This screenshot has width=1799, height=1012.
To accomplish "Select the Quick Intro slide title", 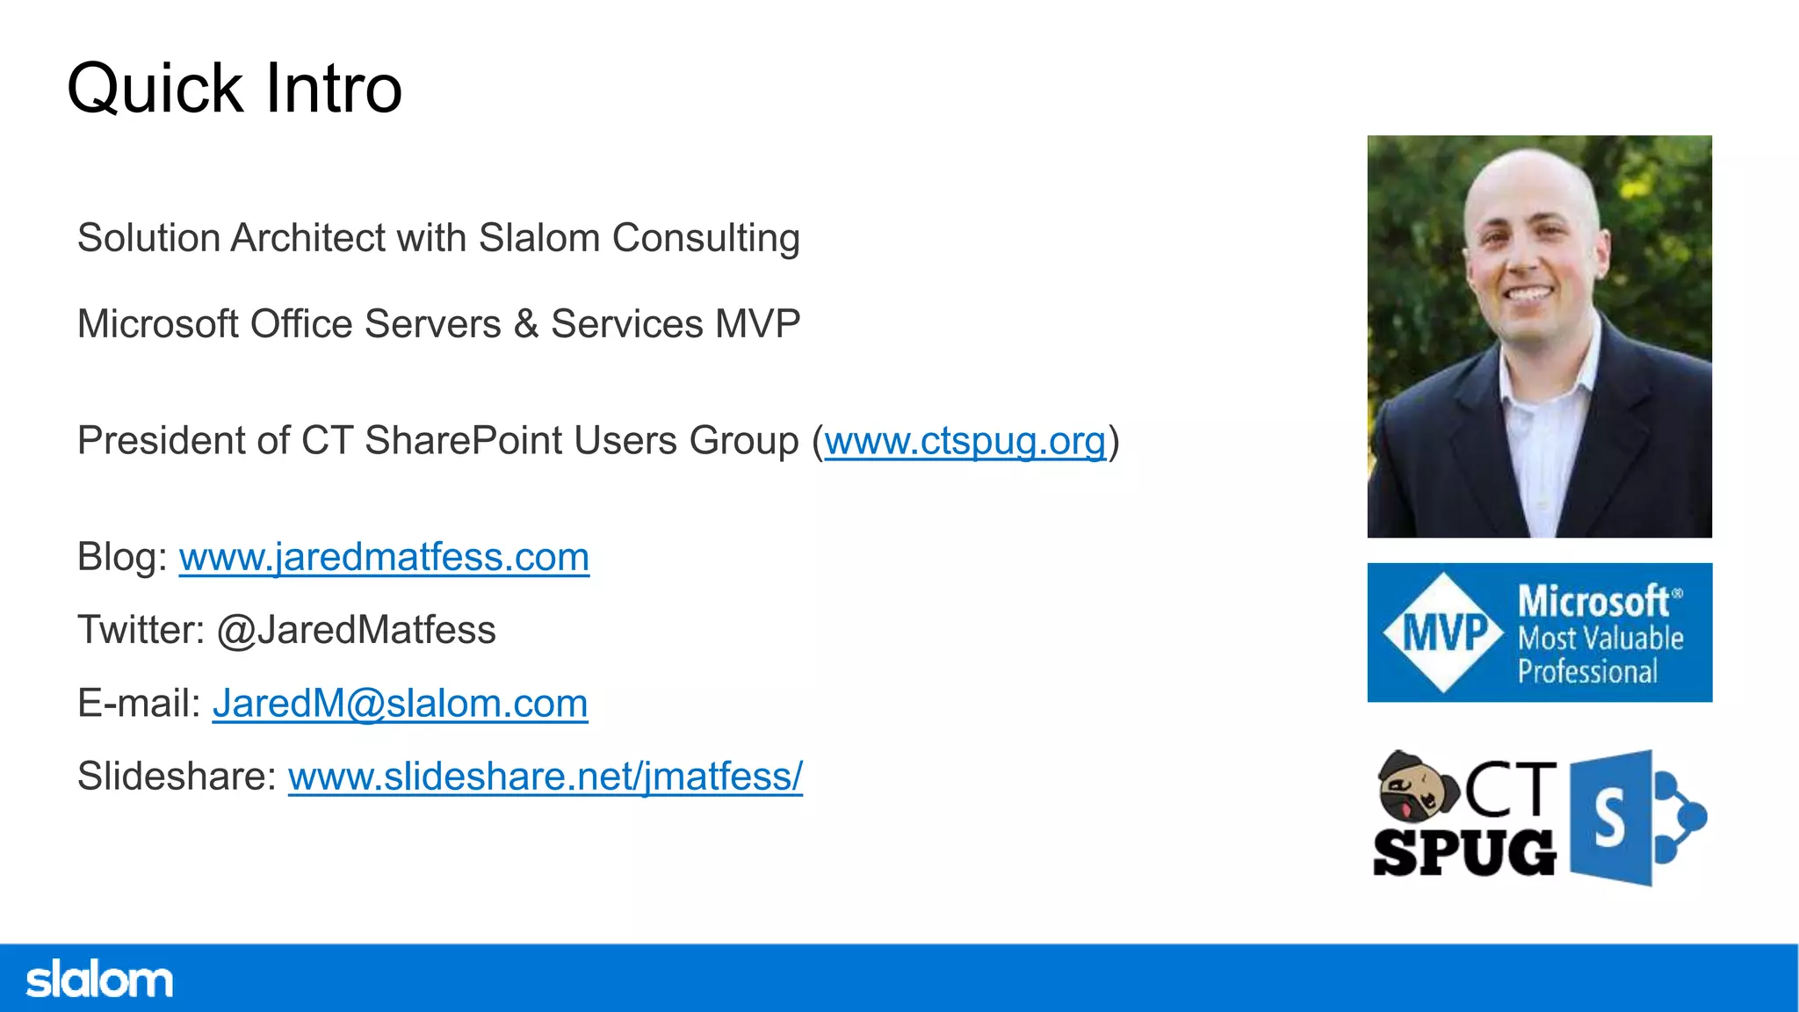I will click(235, 89).
